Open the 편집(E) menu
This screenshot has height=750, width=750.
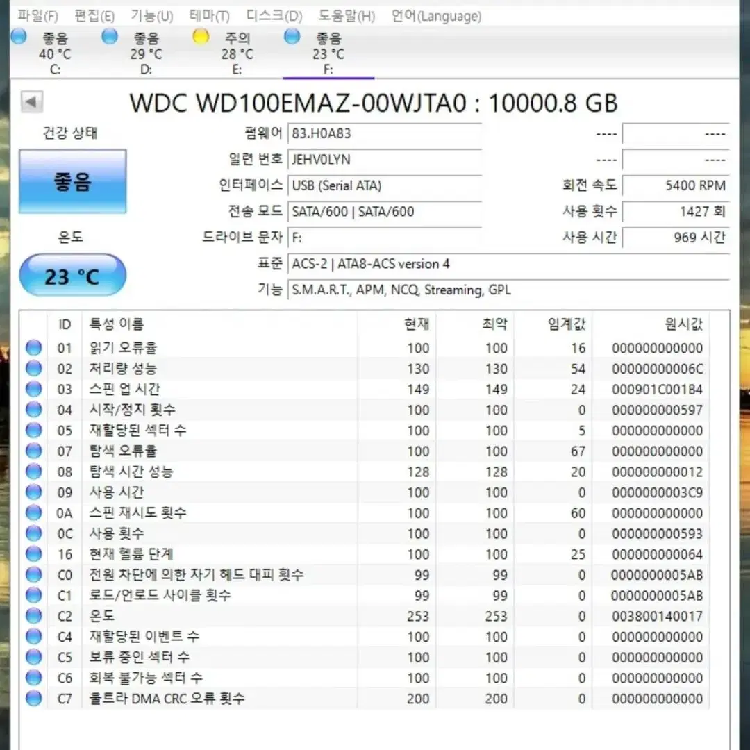(x=94, y=16)
